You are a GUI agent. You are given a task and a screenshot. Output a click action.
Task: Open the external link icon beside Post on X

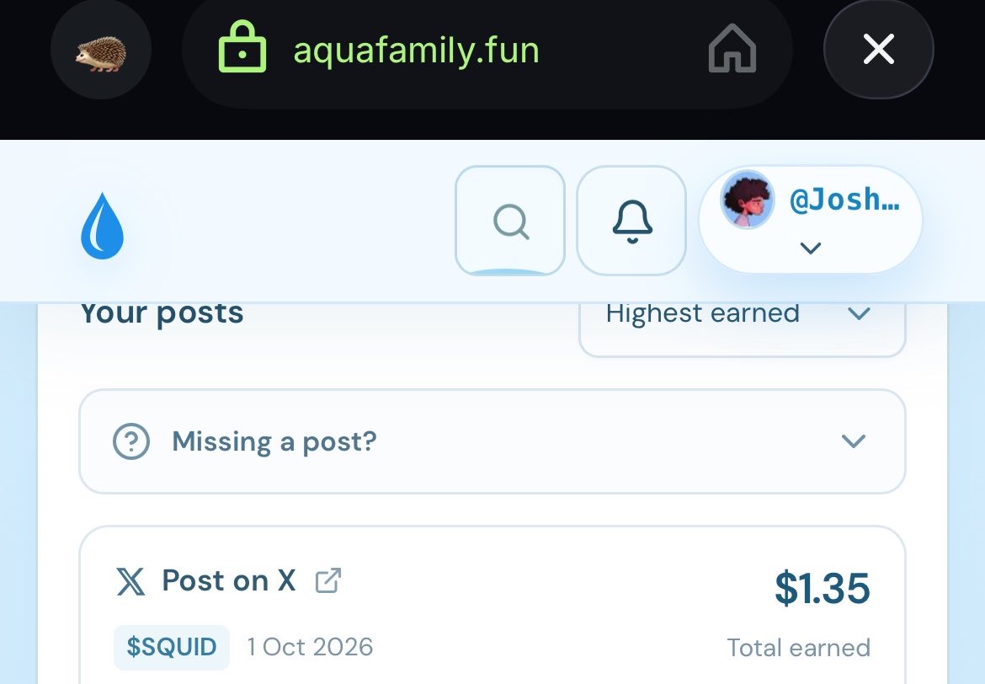click(x=328, y=580)
